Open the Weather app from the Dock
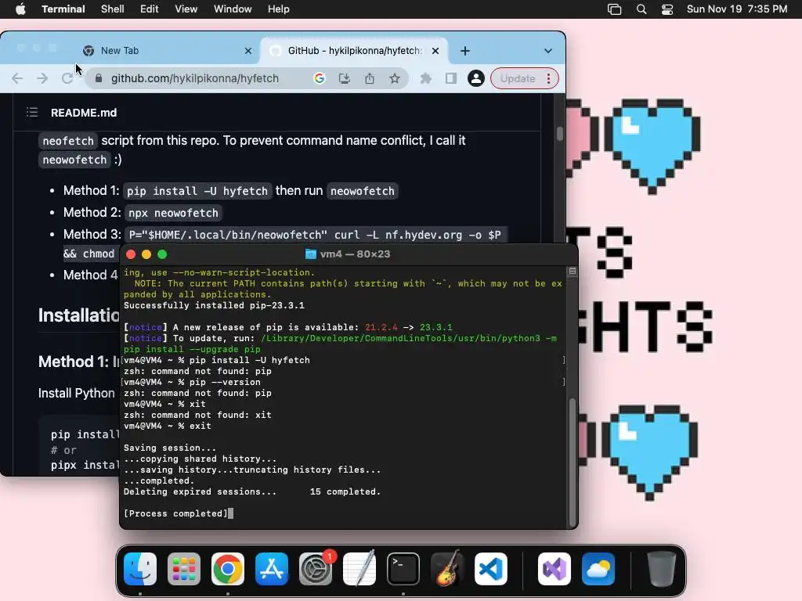The image size is (802, 601). click(598, 569)
